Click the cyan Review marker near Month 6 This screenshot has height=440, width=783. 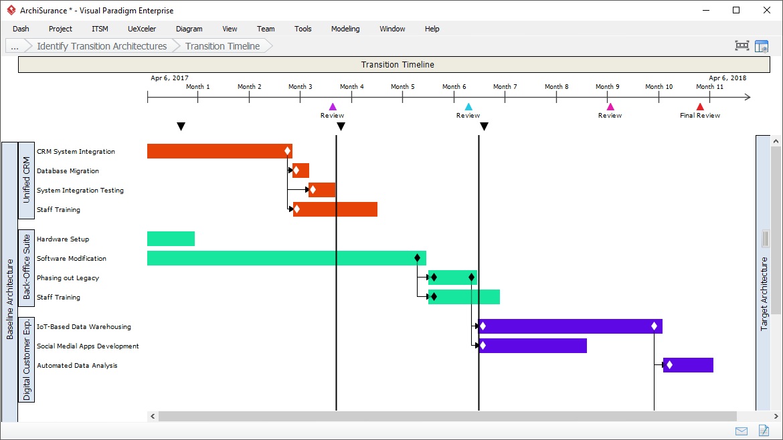[468, 106]
